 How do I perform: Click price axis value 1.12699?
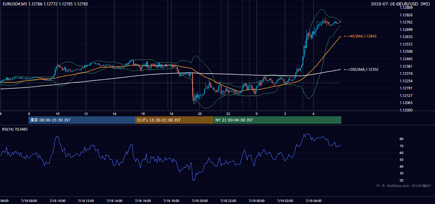406,30
